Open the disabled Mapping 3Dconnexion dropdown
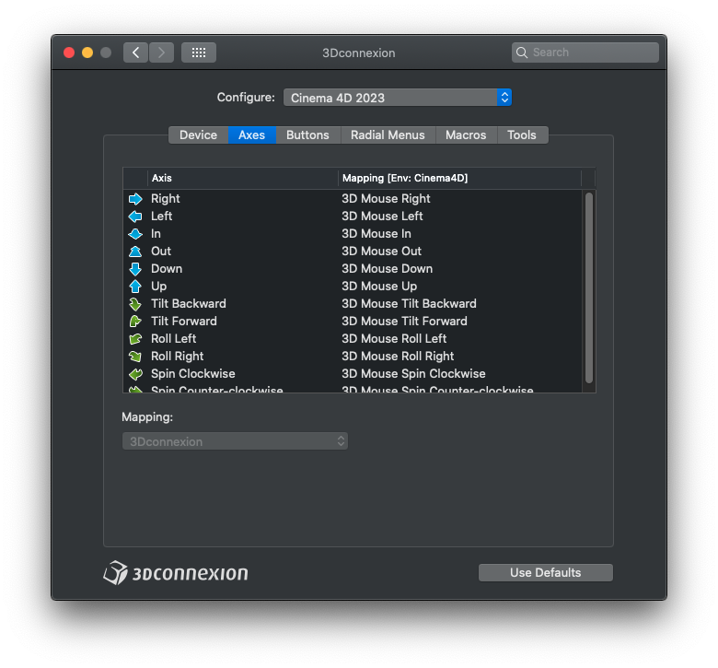The width and height of the screenshot is (718, 668). [x=235, y=441]
